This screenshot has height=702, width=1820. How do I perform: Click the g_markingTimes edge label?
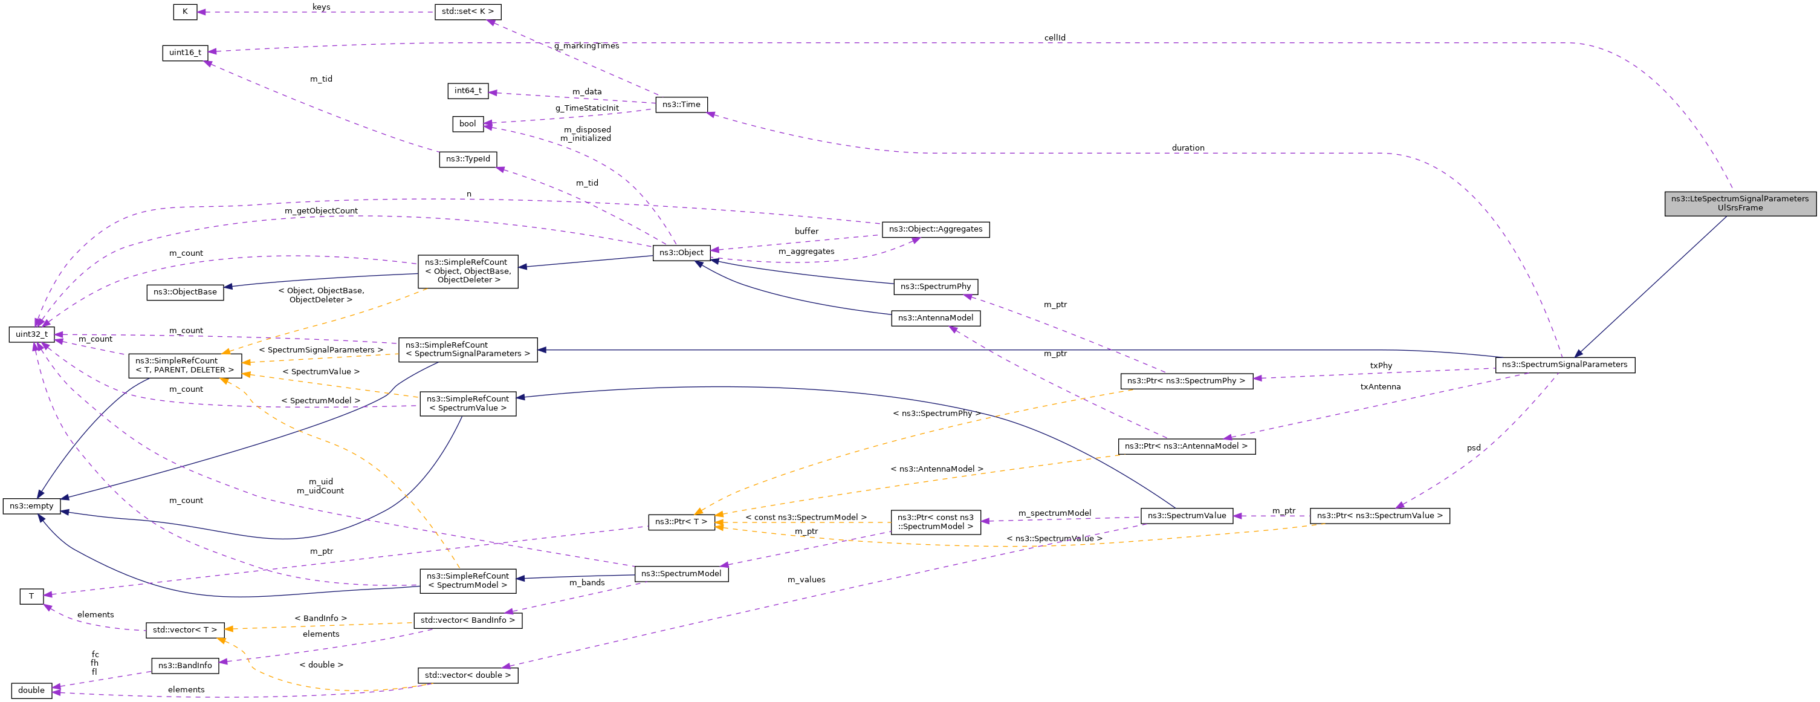coord(586,46)
